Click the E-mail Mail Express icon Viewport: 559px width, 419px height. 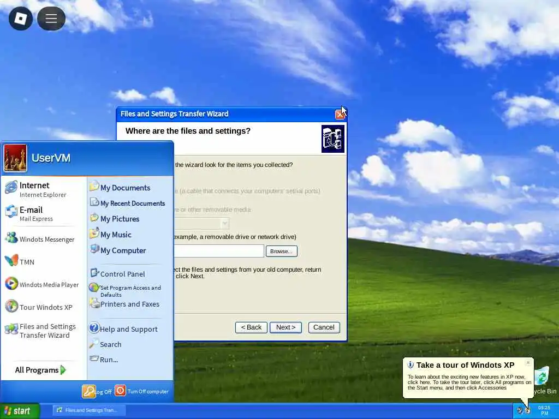point(11,212)
